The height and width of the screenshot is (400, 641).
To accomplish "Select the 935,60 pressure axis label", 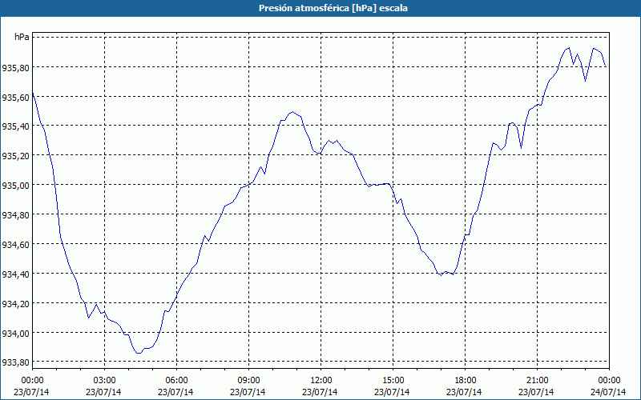I will tap(15, 98).
